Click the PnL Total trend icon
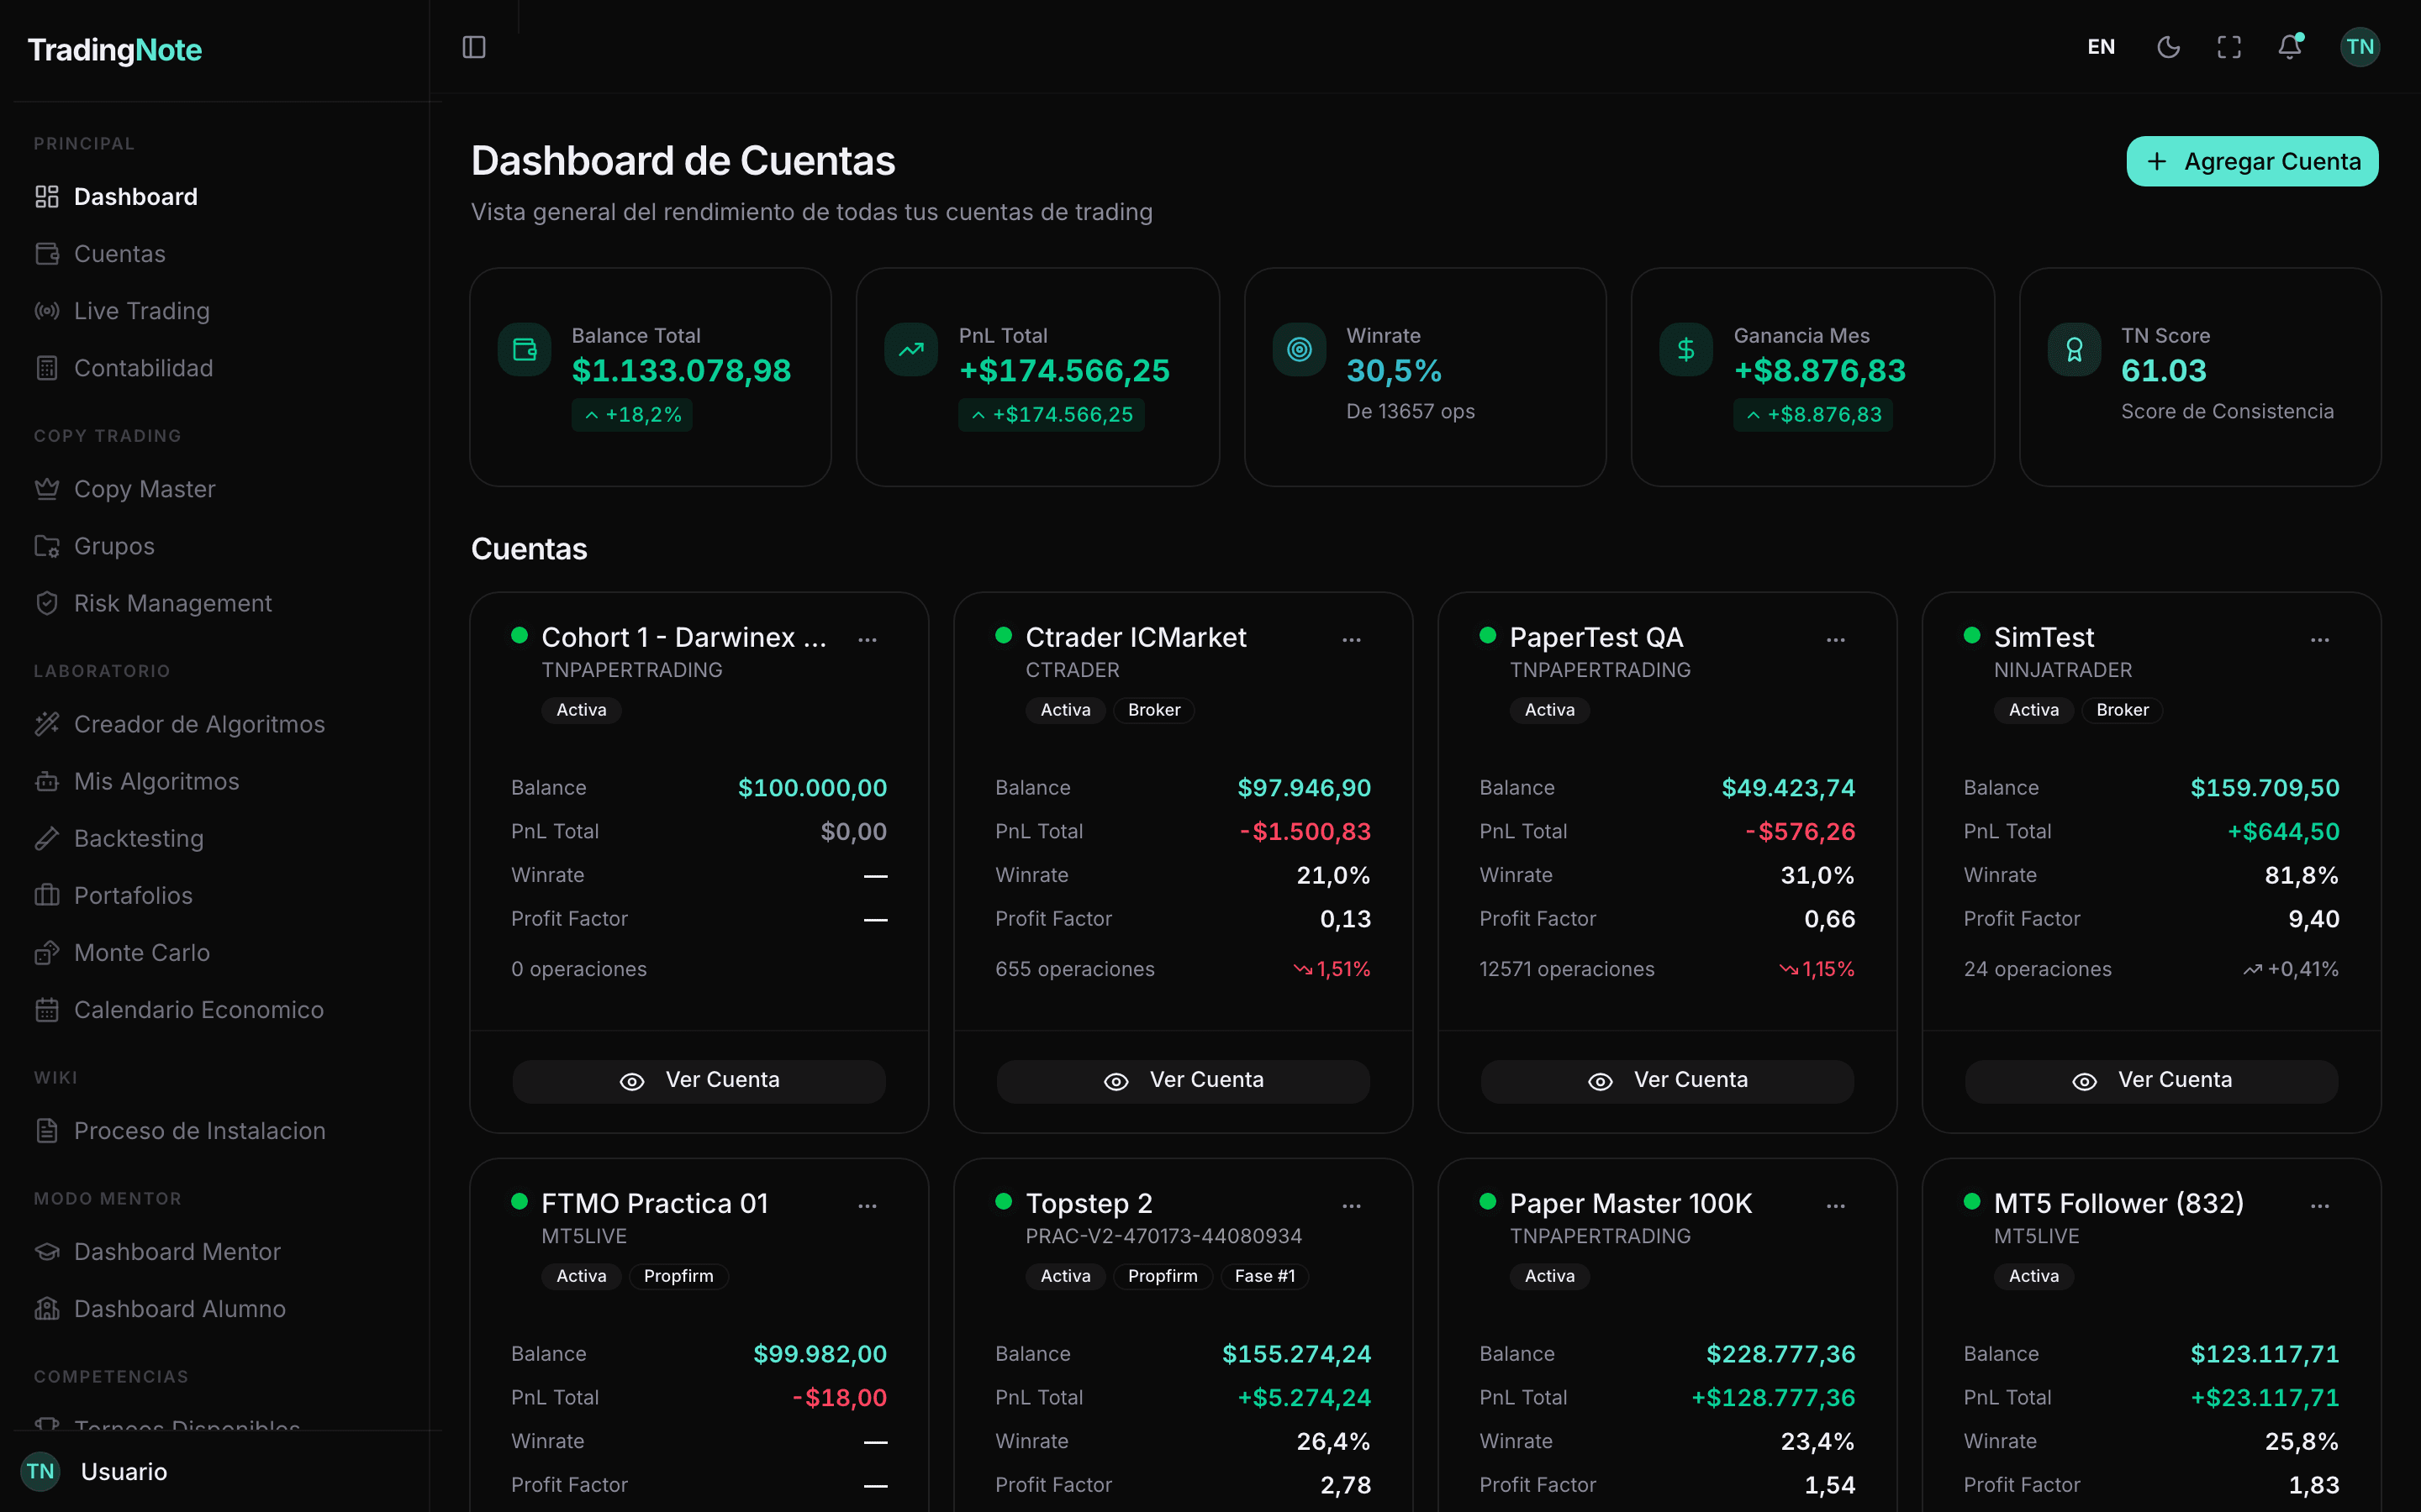Image resolution: width=2421 pixels, height=1512 pixels. 911,349
